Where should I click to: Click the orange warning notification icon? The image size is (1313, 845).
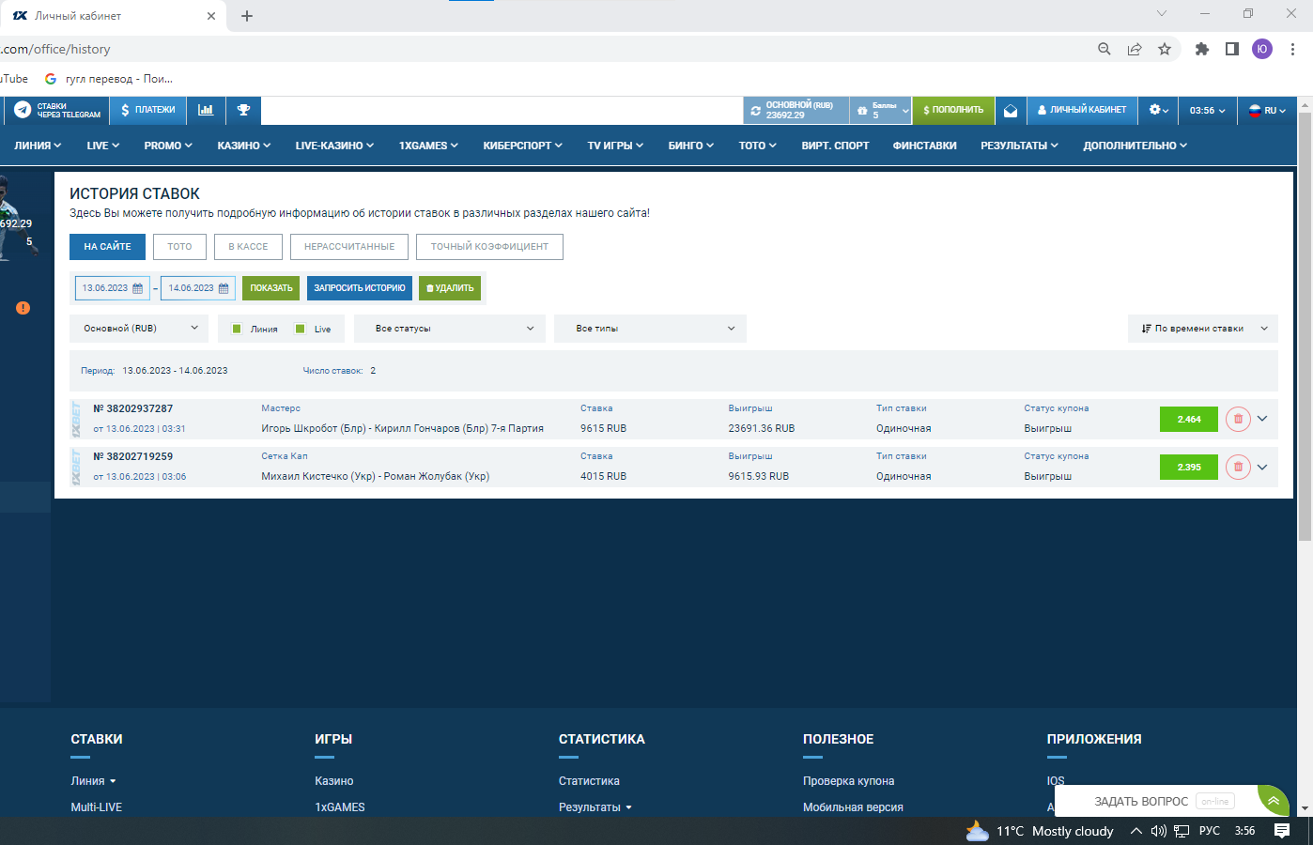23,308
